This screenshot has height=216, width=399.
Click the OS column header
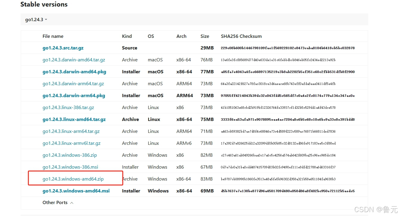tap(151, 36)
